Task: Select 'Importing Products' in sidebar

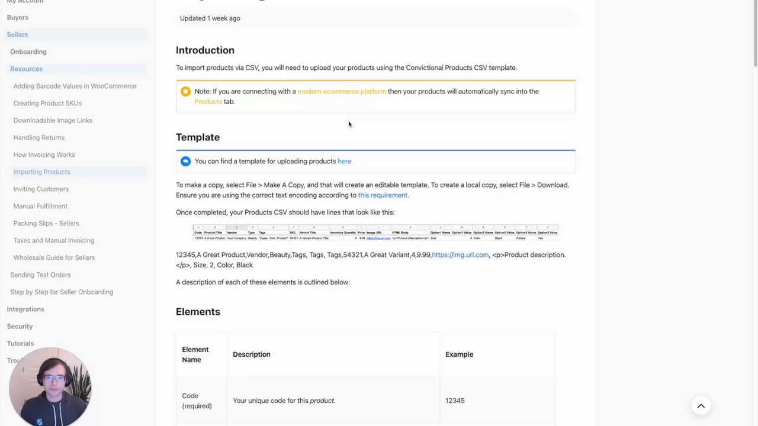Action: [x=41, y=172]
